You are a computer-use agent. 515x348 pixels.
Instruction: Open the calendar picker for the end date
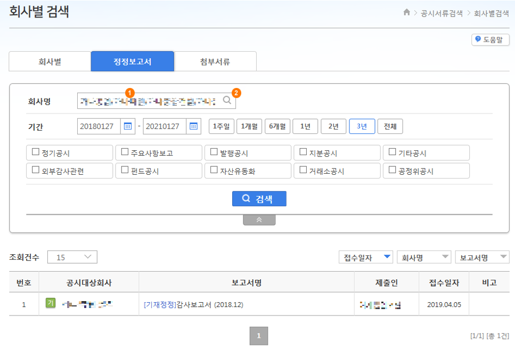coord(193,126)
